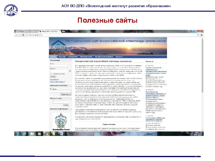Click the Подписаться button
Image resolution: width=215 pixels, height=161 pixels.
pos(66,94)
